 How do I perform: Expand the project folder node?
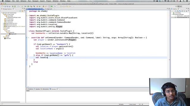4,28
